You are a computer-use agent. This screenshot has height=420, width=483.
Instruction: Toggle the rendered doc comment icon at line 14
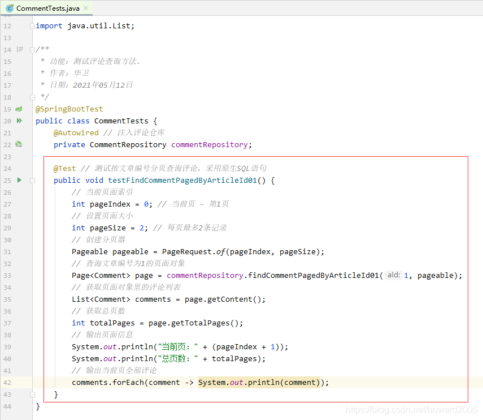pos(20,49)
